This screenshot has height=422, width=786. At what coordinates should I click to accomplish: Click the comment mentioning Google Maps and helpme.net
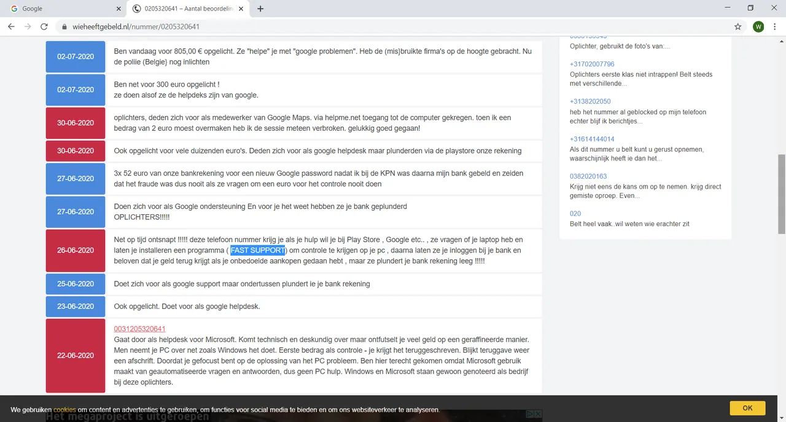313,123
